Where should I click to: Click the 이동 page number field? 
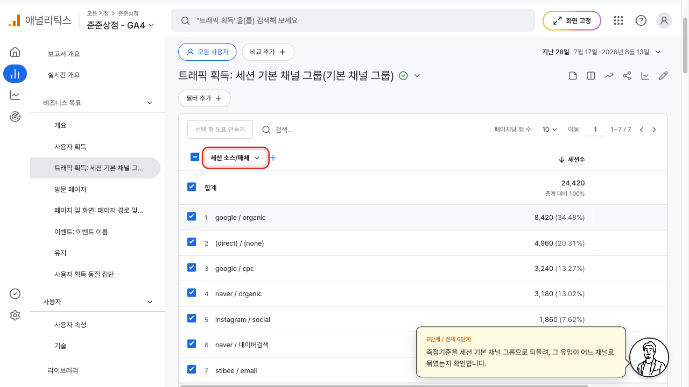[x=595, y=130]
